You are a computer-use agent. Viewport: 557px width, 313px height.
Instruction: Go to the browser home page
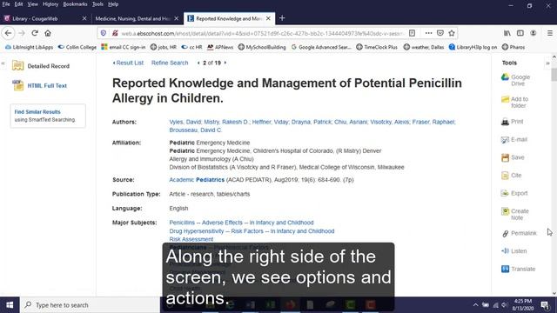48,33
